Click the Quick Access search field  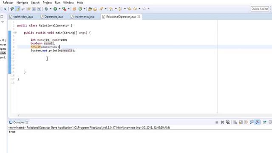pyautogui.click(x=260, y=9)
